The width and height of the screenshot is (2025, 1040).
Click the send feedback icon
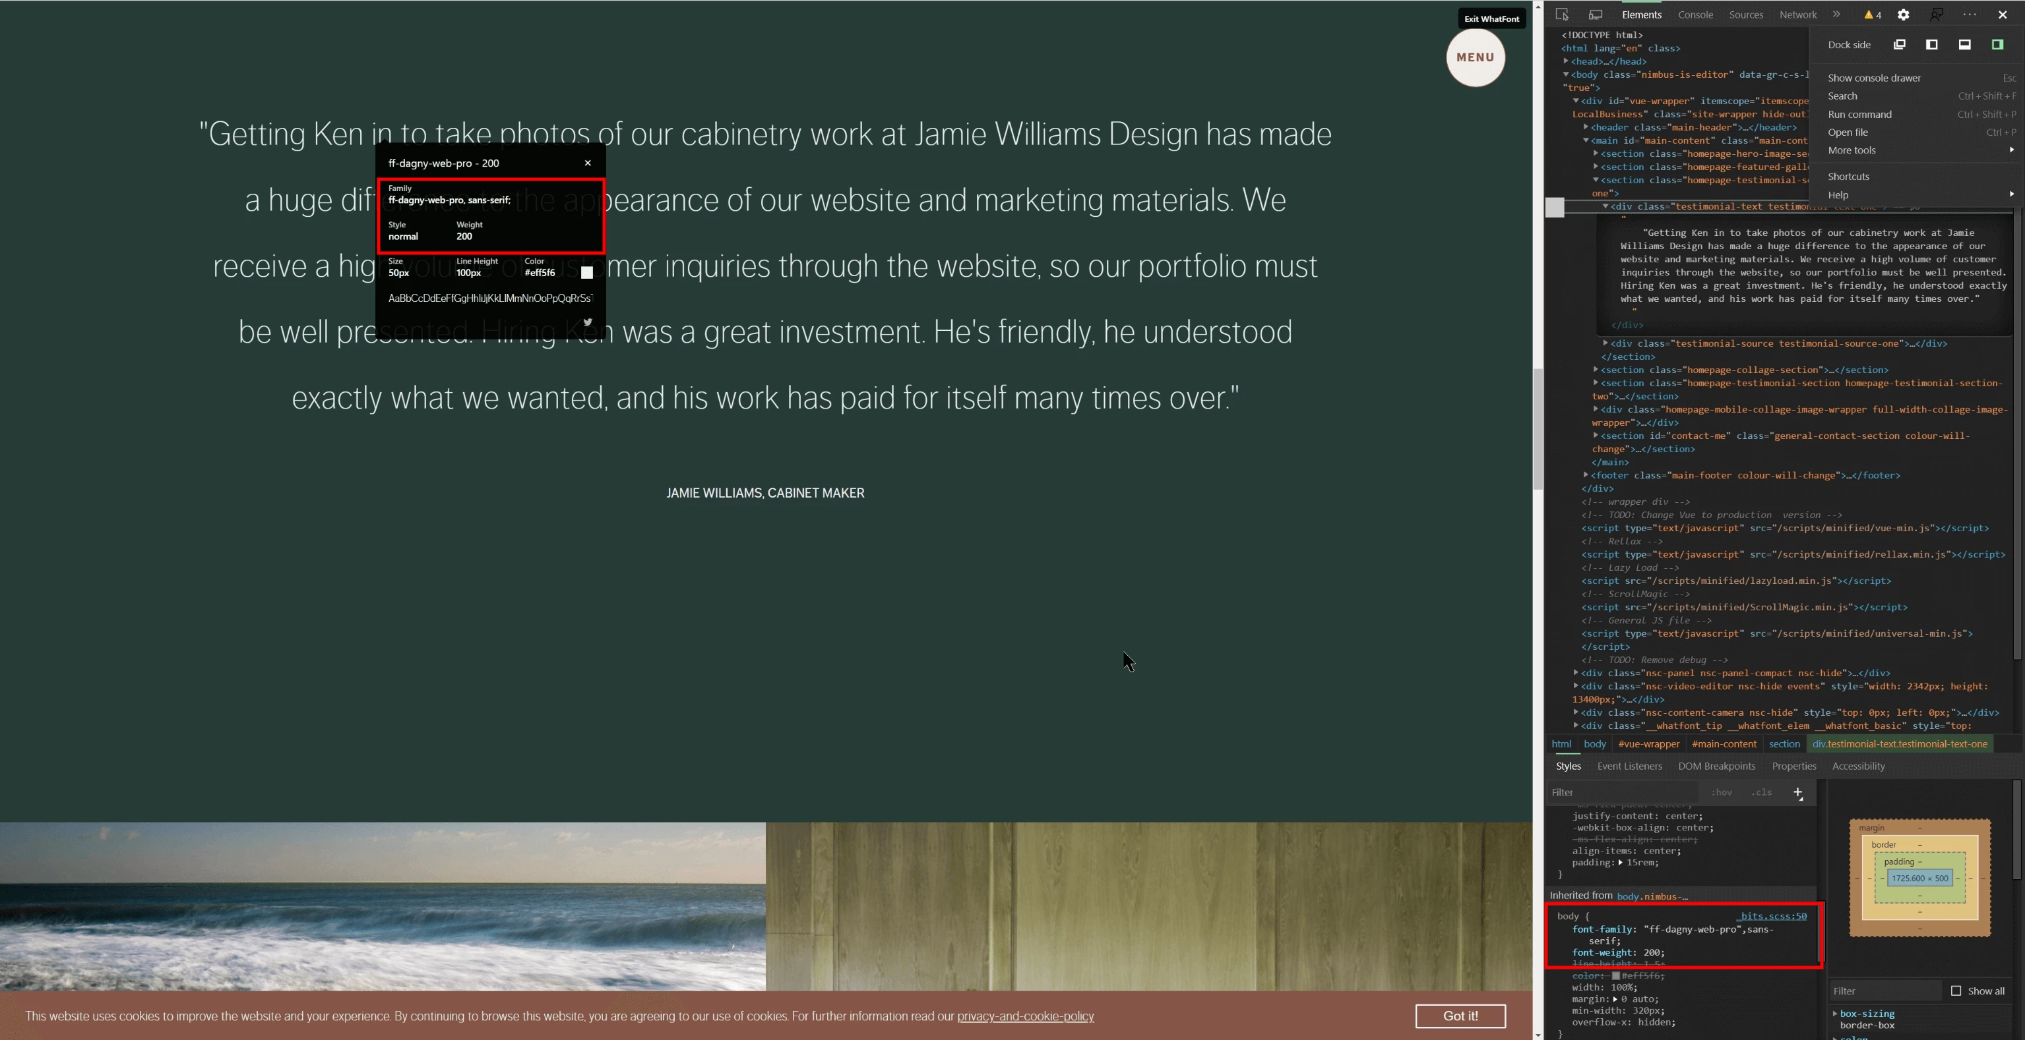(x=1937, y=14)
